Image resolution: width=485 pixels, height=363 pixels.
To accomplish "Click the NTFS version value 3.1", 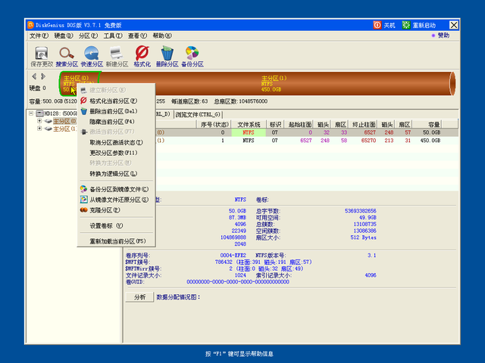I will pos(372,256).
